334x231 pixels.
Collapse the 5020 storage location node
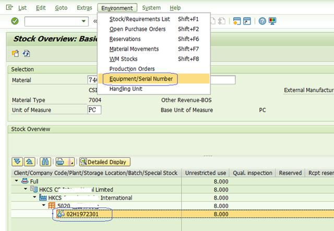click(43, 206)
